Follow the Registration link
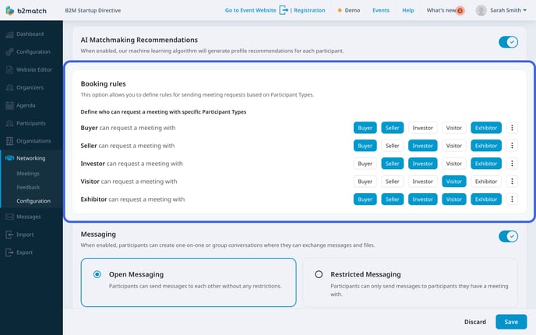Screen dimensions: 536x335 (309, 11)
